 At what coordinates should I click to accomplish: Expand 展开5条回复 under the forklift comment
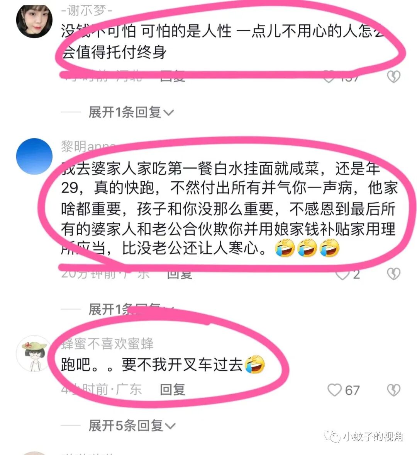[132, 426]
